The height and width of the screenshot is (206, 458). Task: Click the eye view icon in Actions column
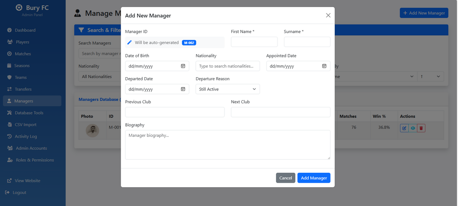tap(413, 128)
